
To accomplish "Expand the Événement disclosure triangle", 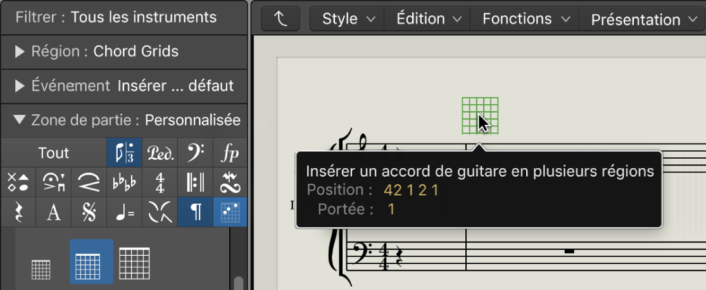I will pyautogui.click(x=20, y=85).
